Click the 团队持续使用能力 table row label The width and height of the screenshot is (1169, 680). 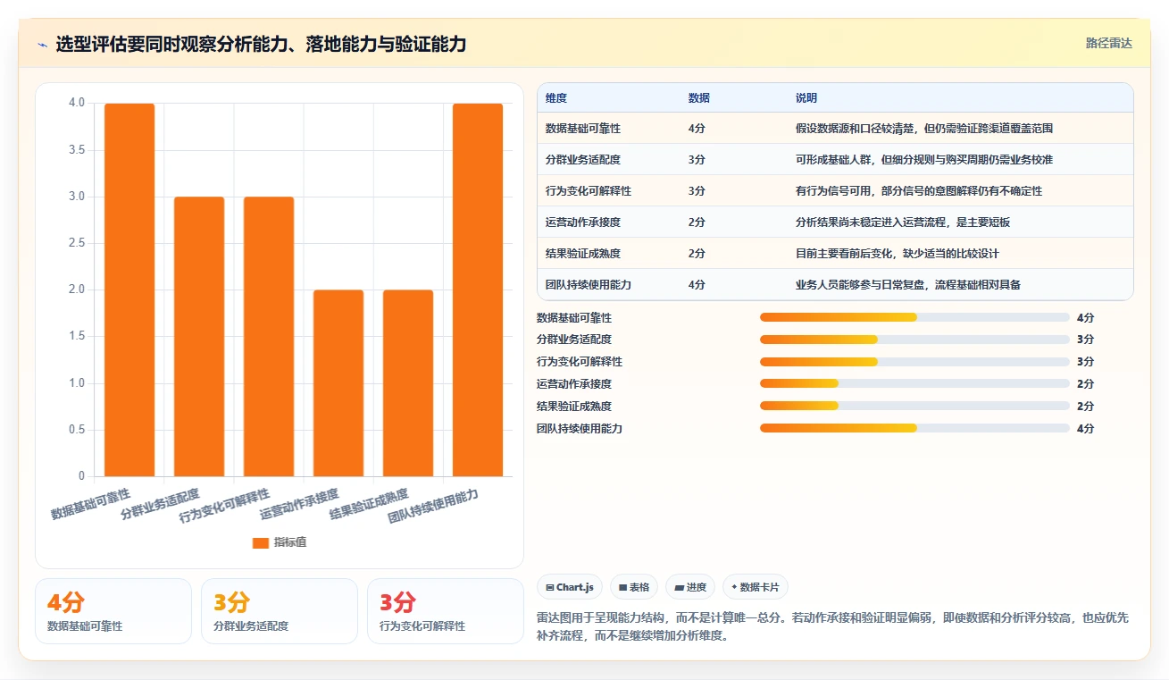pos(589,285)
